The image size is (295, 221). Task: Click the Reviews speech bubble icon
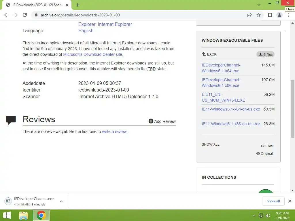(x=11, y=120)
